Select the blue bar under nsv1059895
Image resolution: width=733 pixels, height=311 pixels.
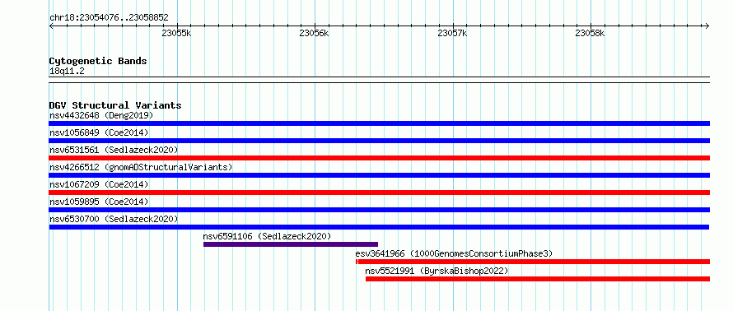(379, 210)
